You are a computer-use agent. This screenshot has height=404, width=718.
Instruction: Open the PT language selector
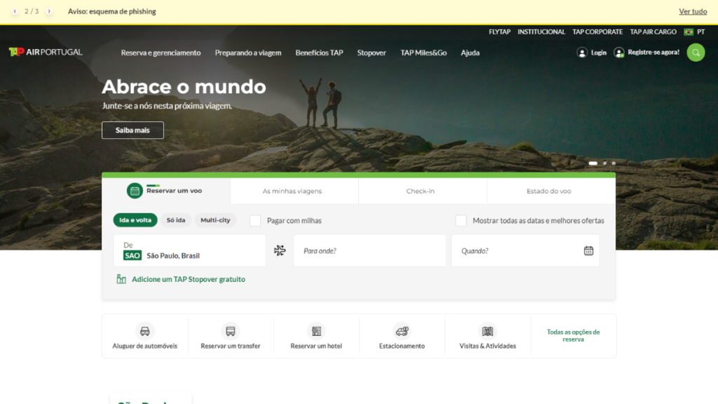695,32
